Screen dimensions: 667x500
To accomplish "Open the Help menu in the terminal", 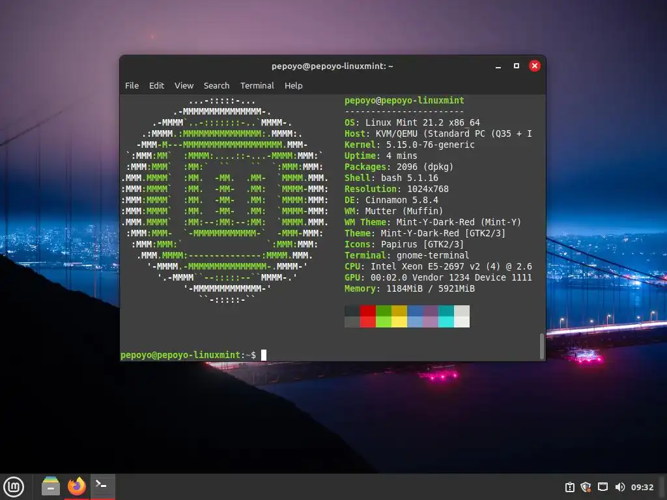I will point(294,85).
